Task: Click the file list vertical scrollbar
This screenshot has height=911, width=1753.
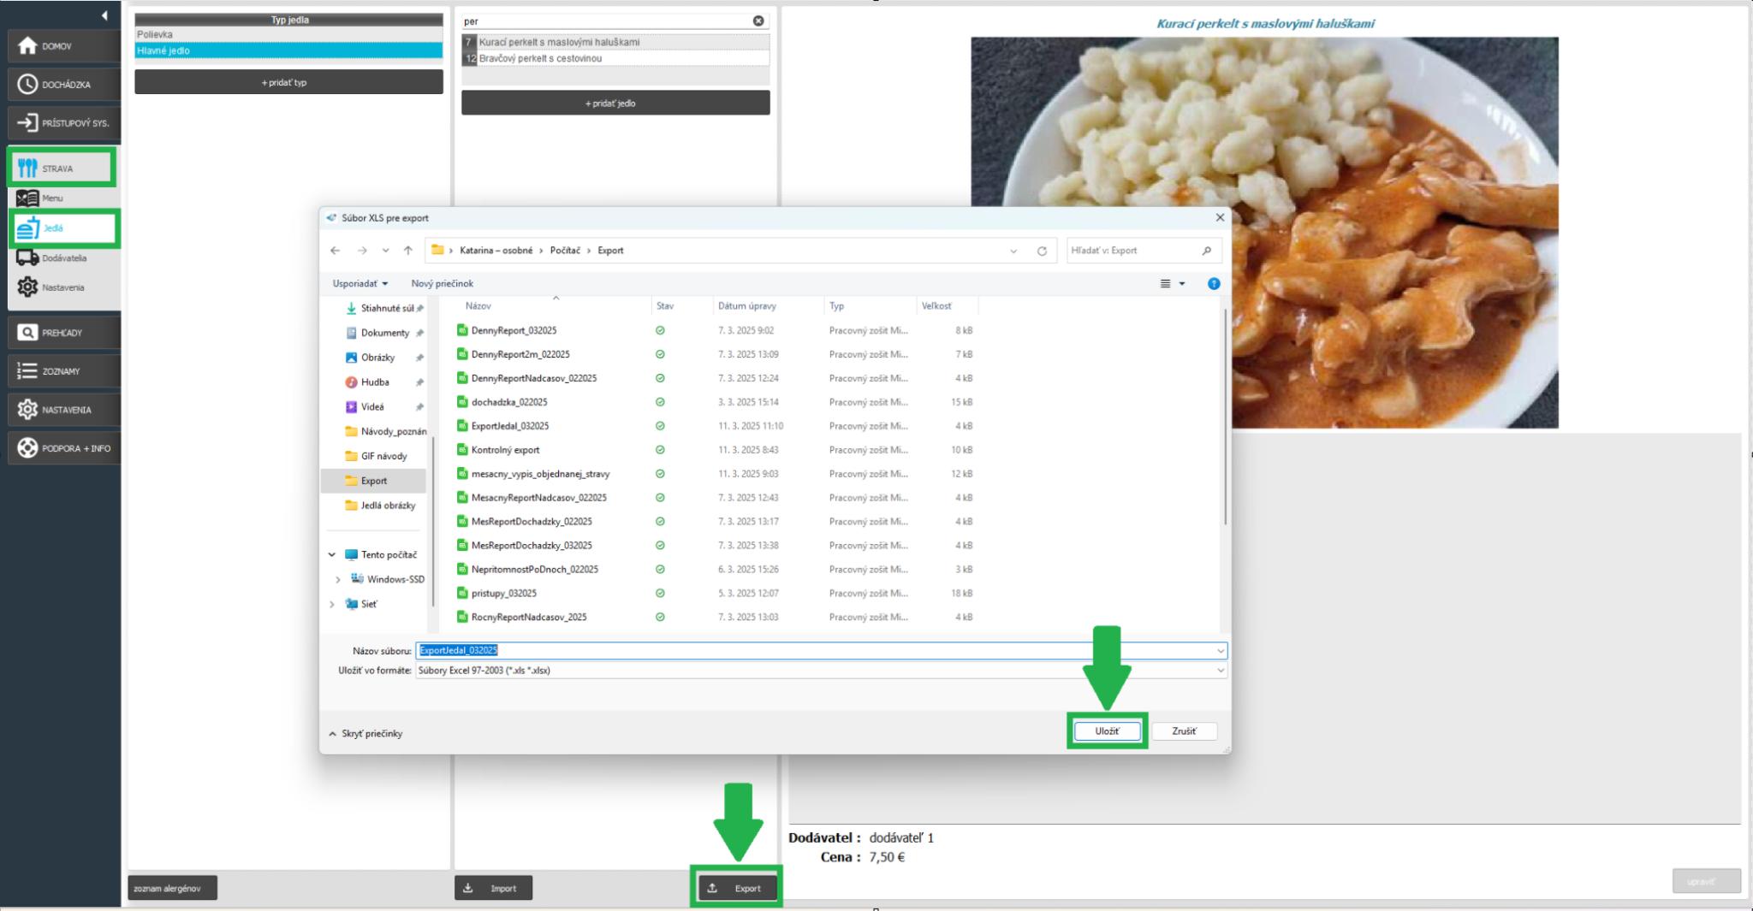Action: pos(1225,428)
